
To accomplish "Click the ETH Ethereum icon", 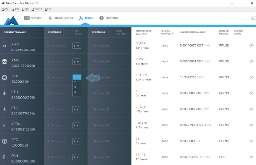I will coord(4,93).
